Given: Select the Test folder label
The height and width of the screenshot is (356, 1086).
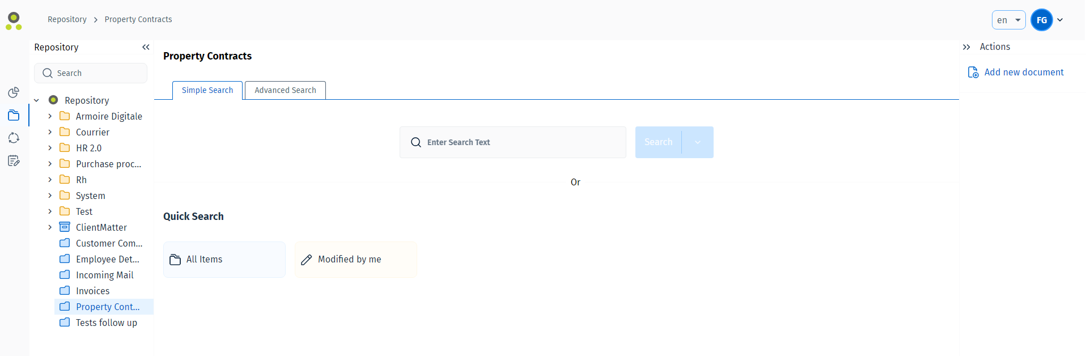Looking at the screenshot, I should (x=84, y=211).
